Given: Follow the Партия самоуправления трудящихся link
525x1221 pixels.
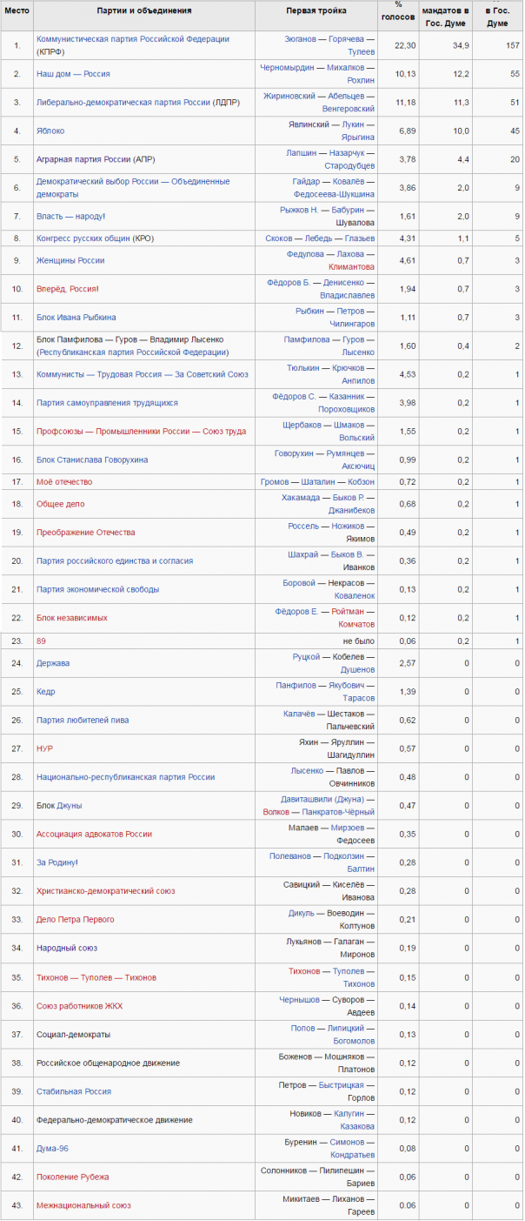Looking at the screenshot, I should click(x=107, y=403).
